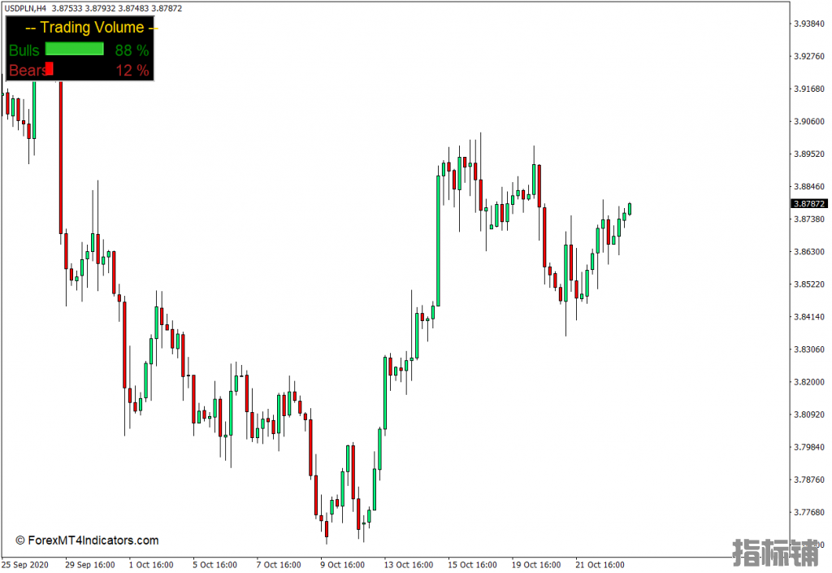Viewport: 832px width, 573px height.
Task: Click the 29 Sep 16:00 date label
Action: [x=89, y=565]
